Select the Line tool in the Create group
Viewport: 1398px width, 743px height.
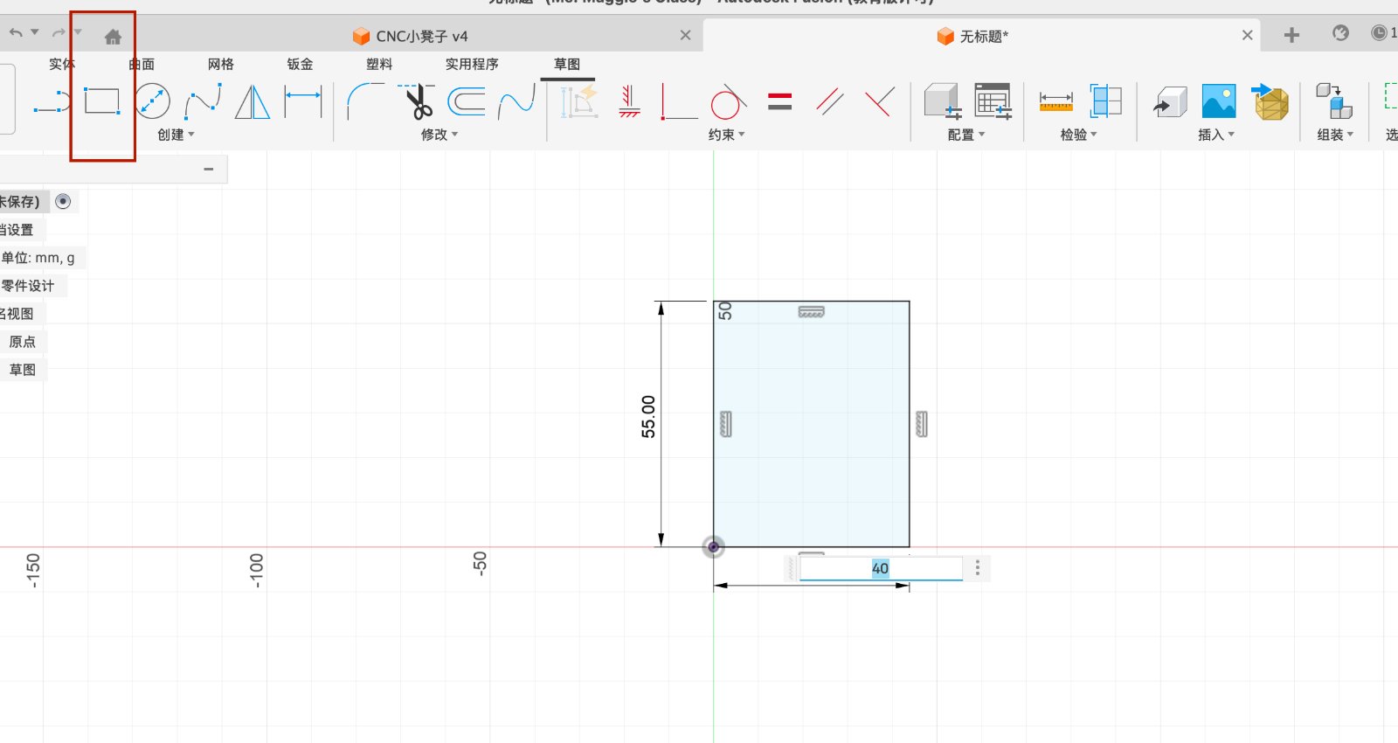point(52,102)
